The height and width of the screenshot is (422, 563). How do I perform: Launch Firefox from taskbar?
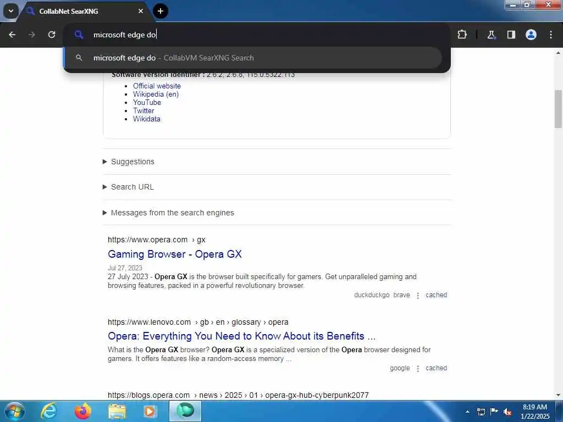point(83,411)
